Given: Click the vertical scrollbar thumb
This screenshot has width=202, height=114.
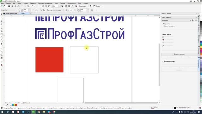Looking at the screenshot, I should pos(159,65).
